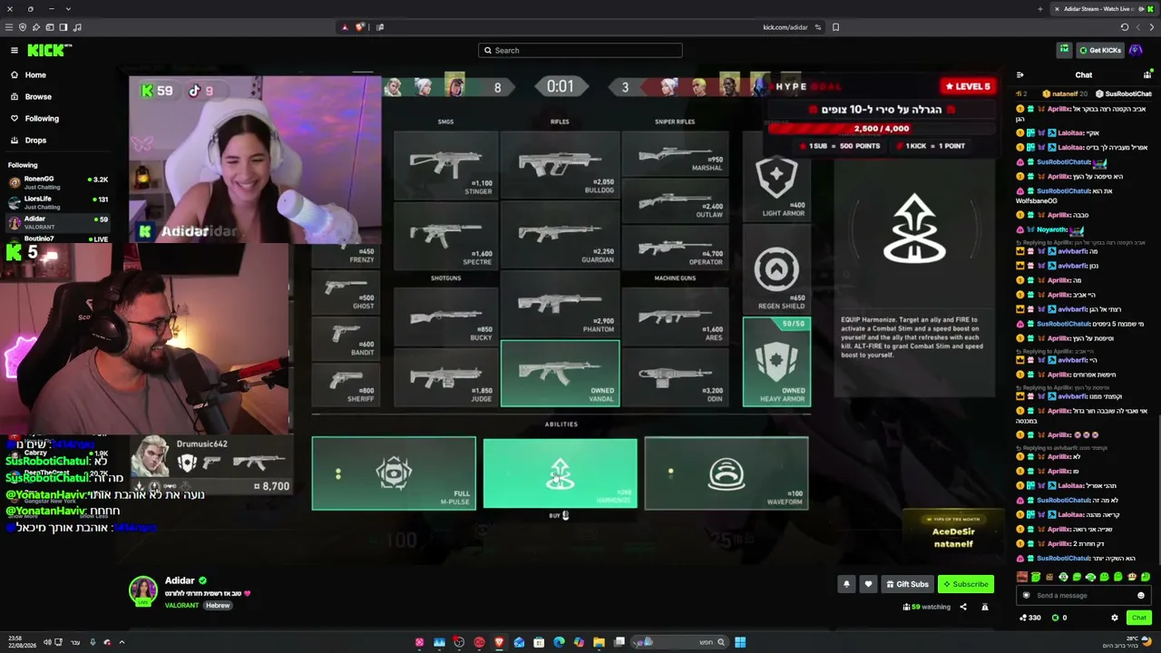Screen dimensions: 1161x653
Task: Click the notification bell button
Action: pyautogui.click(x=846, y=584)
